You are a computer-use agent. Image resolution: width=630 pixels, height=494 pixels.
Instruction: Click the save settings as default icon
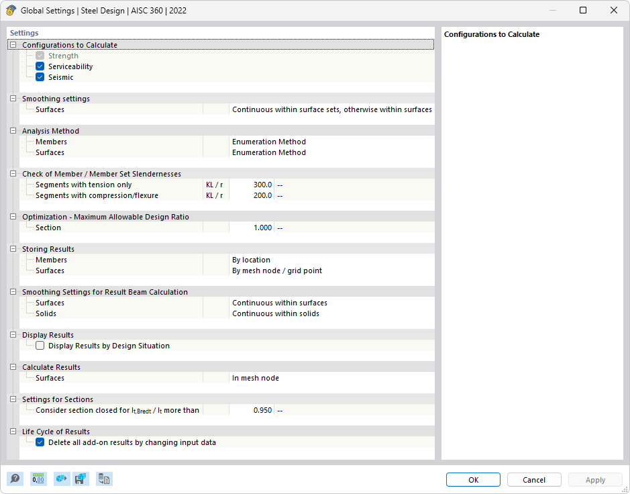[81, 479]
